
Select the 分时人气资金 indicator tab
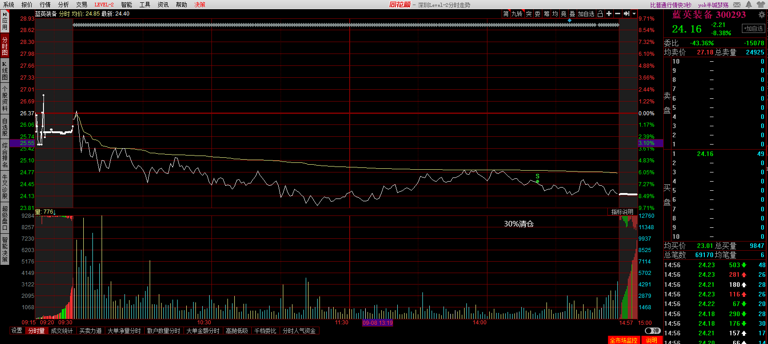pyautogui.click(x=299, y=331)
